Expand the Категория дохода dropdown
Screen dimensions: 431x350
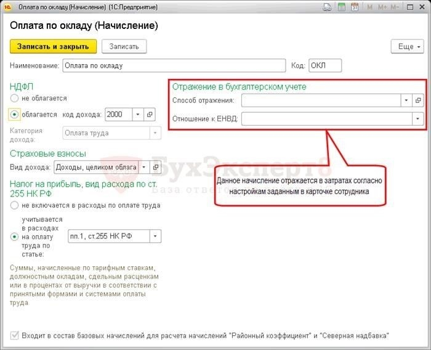tap(155, 133)
